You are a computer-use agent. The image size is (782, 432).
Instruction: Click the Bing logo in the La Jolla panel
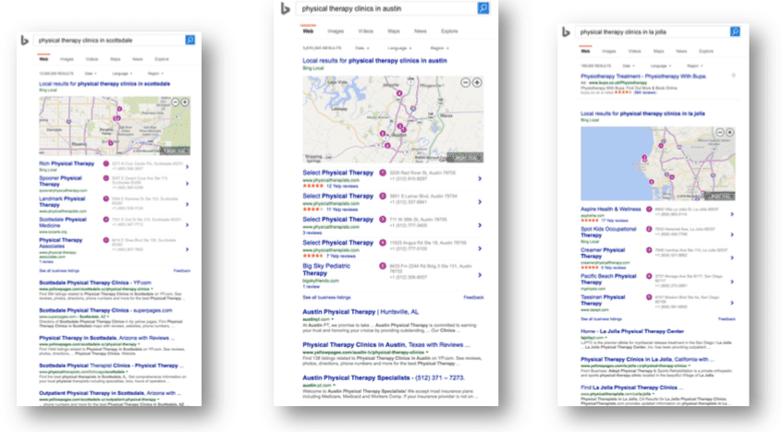(566, 32)
